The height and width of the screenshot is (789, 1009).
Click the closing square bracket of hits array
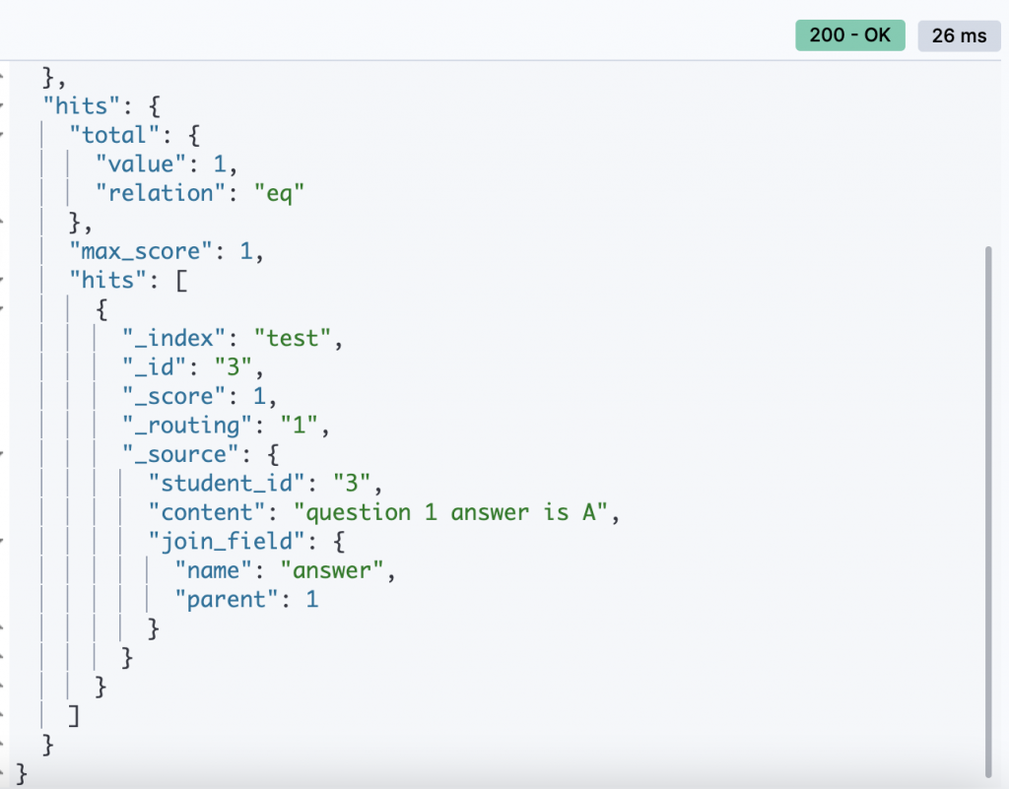[74, 715]
